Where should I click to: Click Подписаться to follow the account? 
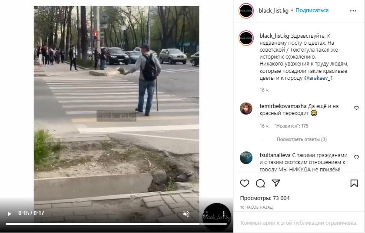pos(312,10)
